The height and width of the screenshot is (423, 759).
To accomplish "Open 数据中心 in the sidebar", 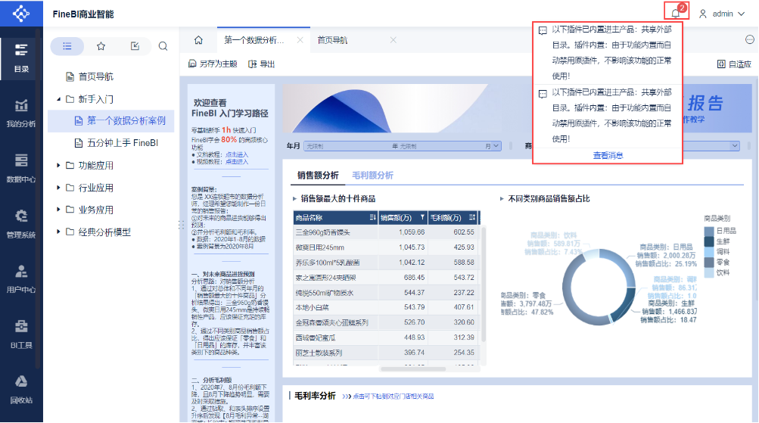I will (21, 169).
